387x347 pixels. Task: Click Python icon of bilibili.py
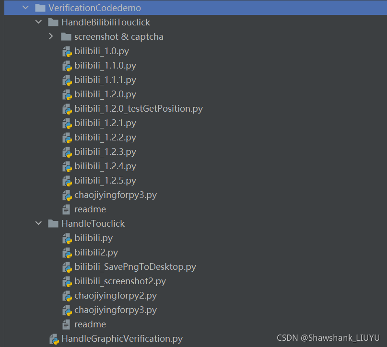tap(67, 239)
